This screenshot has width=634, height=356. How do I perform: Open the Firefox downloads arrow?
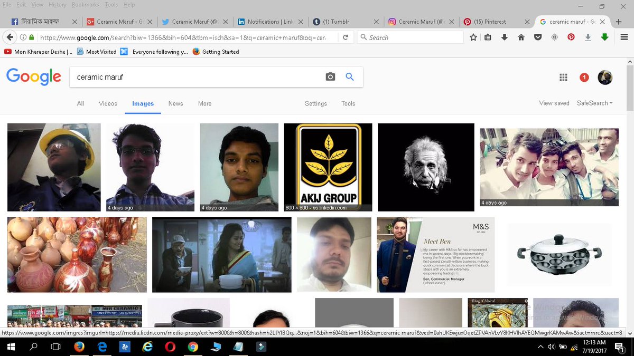click(x=504, y=37)
